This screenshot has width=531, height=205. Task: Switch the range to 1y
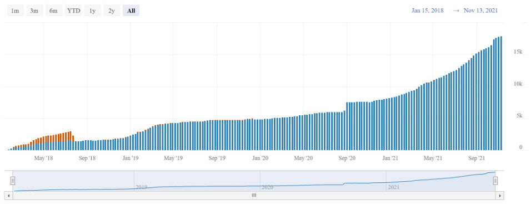92,11
